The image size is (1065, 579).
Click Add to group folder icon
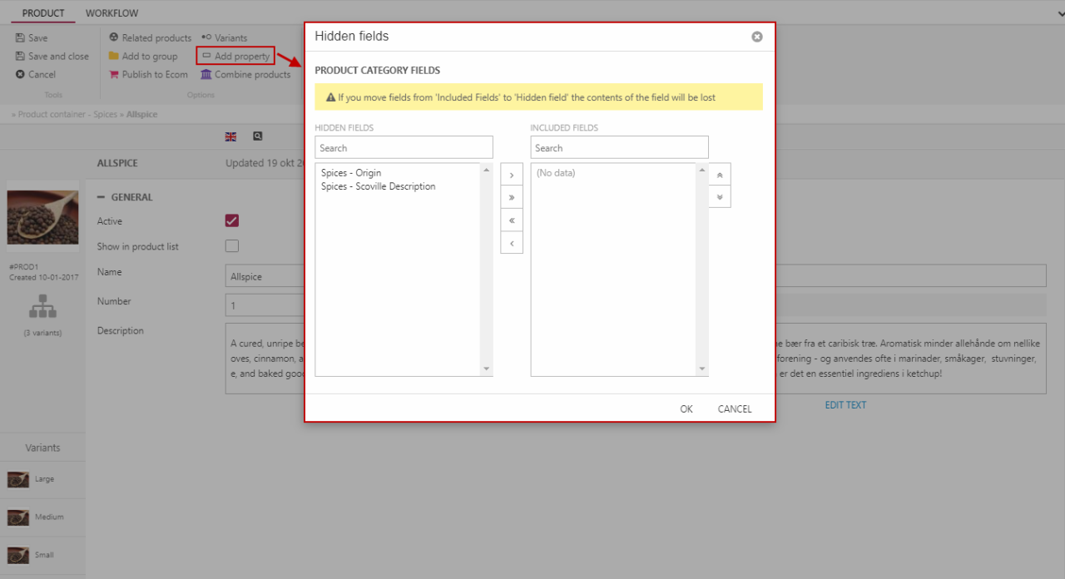coord(114,57)
